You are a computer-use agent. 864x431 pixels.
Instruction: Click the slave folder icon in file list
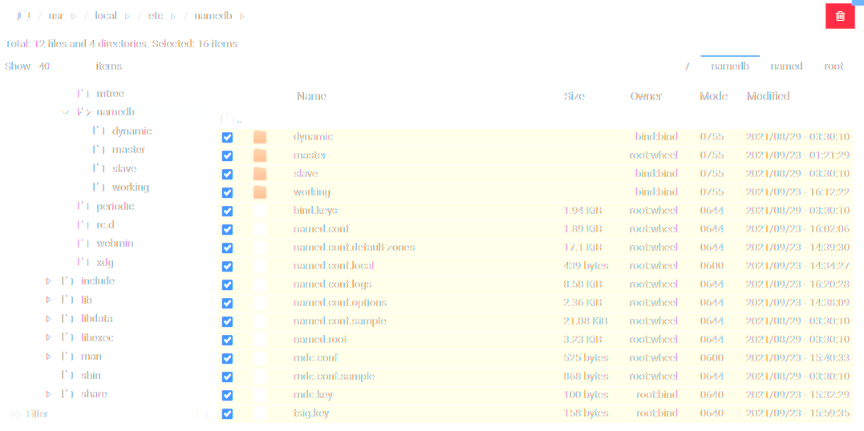click(259, 174)
